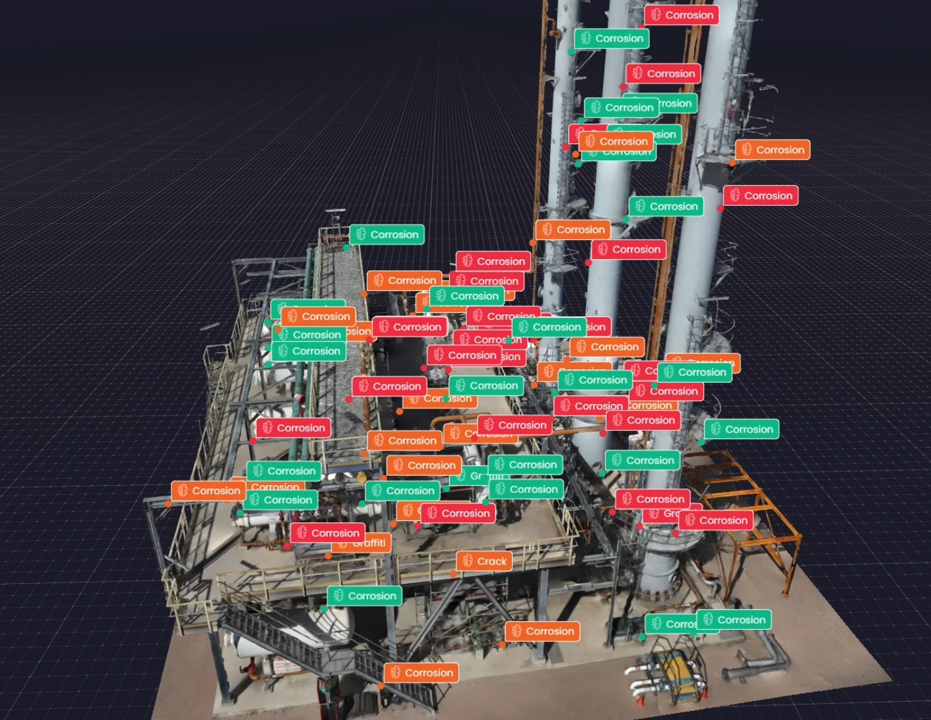This screenshot has height=720, width=931.
Task: Select the green Corrosion tag over the white tank
Action: 365,596
